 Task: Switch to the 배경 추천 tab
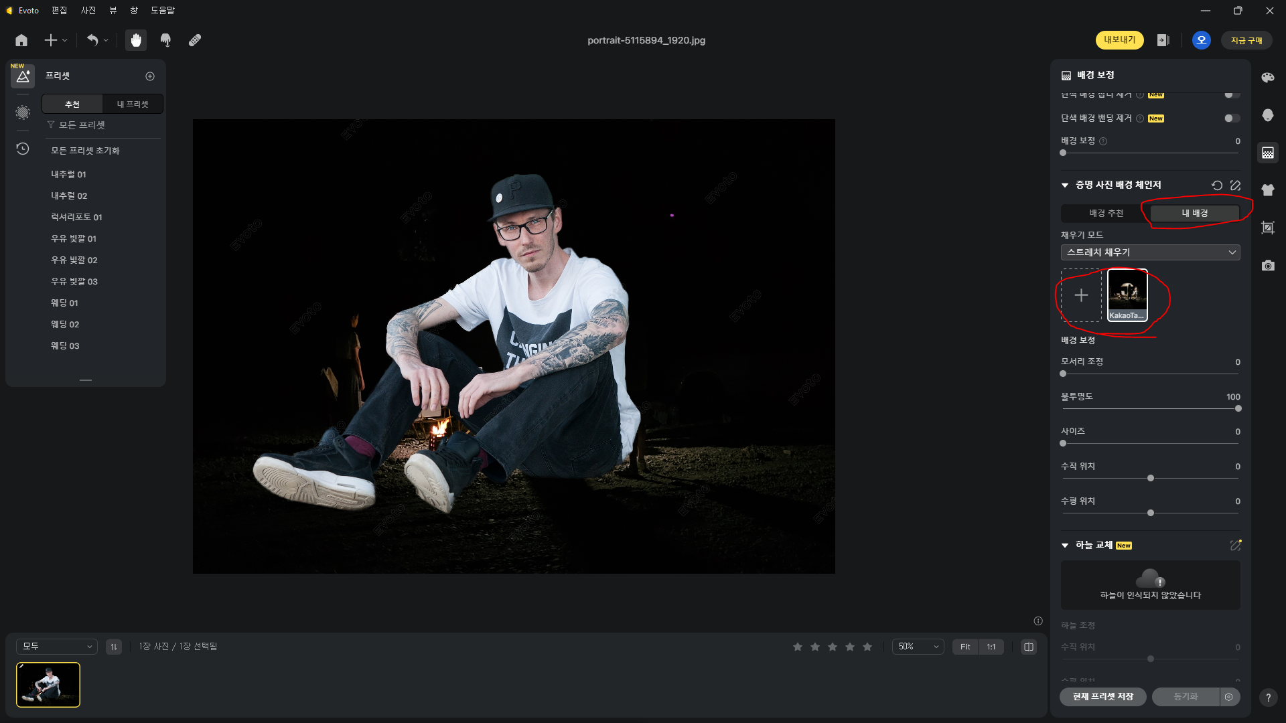[1106, 214]
